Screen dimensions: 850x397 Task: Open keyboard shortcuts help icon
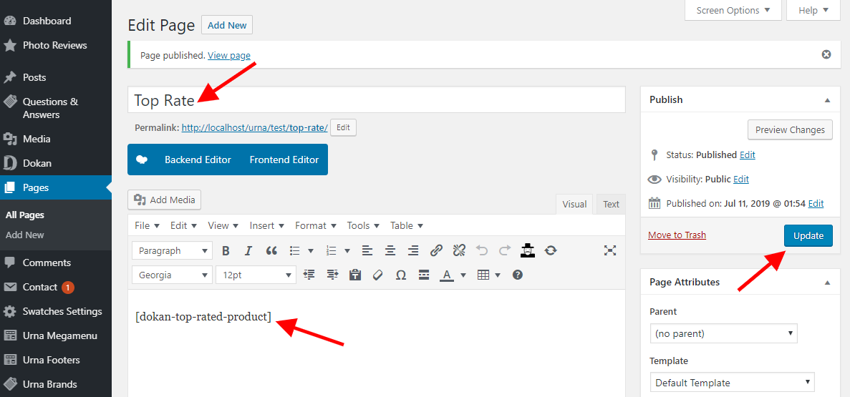pos(518,275)
